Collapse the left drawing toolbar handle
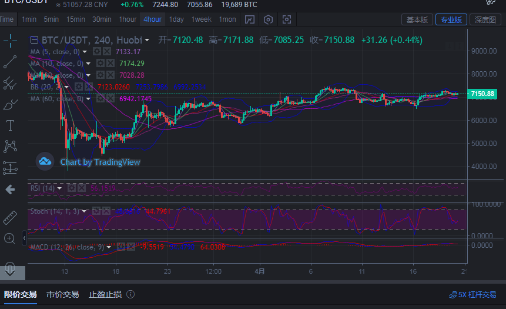Screen dimensions: 506x309 [x=24, y=238]
